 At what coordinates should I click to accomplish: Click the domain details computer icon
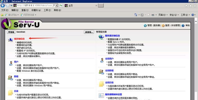pyautogui.click(x=10, y=40)
